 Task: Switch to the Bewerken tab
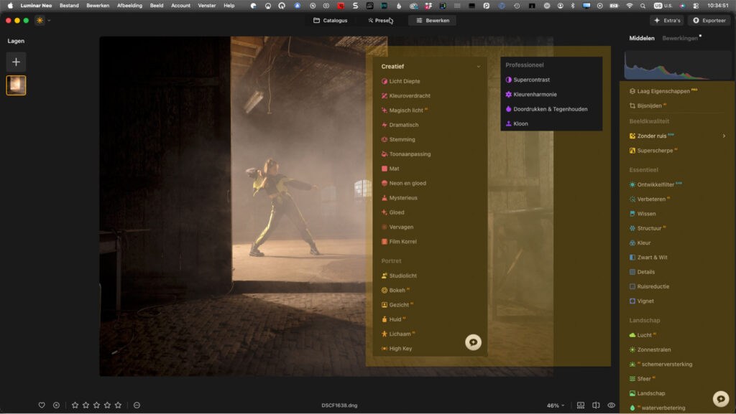pyautogui.click(x=433, y=21)
